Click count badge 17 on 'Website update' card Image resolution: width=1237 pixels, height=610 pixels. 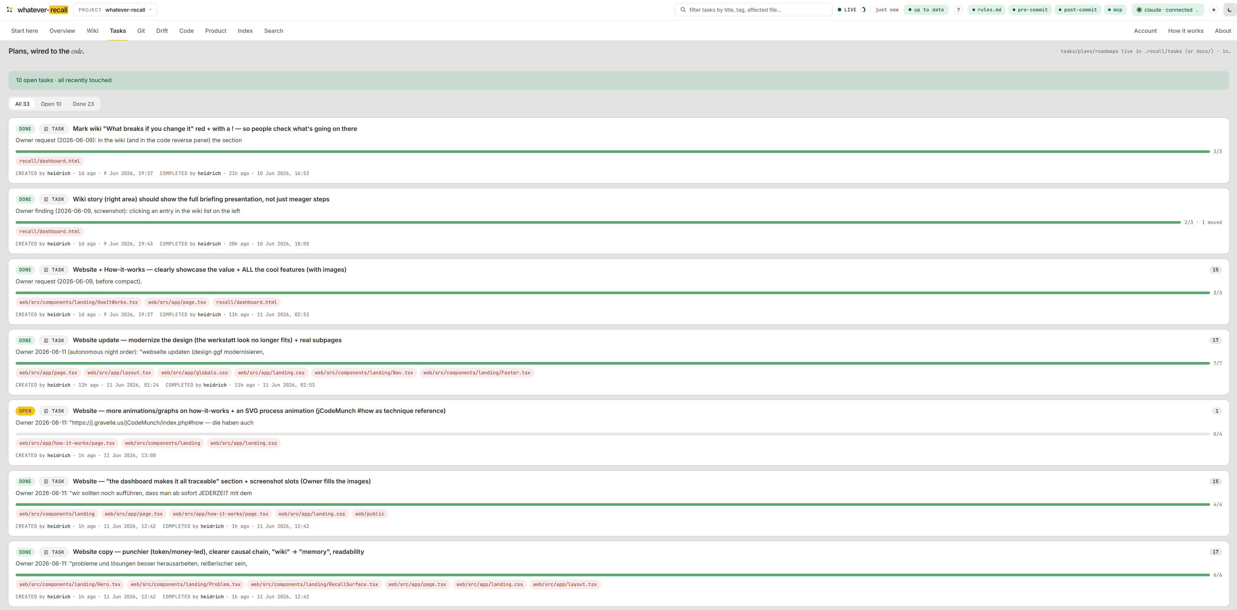point(1215,340)
